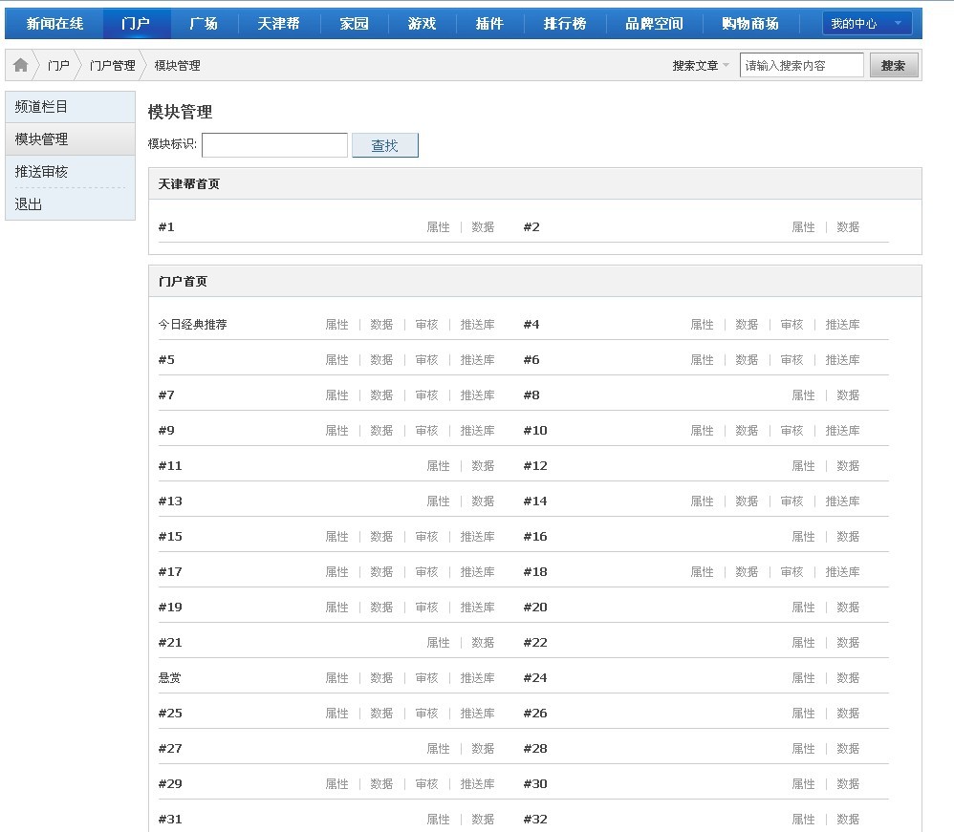
Task: Open 推送库 for 今日经典推荐
Action: [478, 324]
